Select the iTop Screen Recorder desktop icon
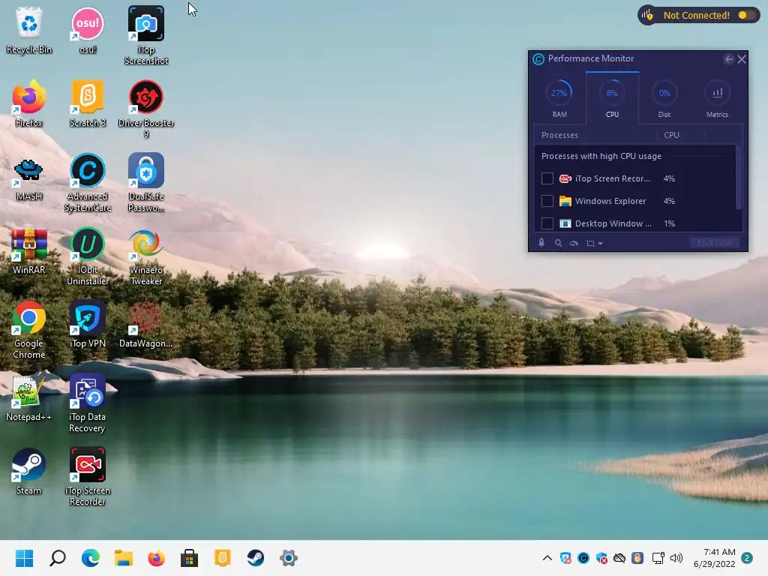Screen dimensions: 768x576 (x=88, y=476)
